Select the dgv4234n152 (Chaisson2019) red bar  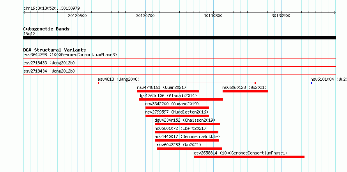(x=188, y=124)
